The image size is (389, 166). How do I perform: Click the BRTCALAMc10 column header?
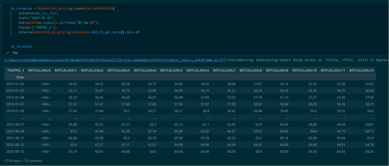pos(304,71)
